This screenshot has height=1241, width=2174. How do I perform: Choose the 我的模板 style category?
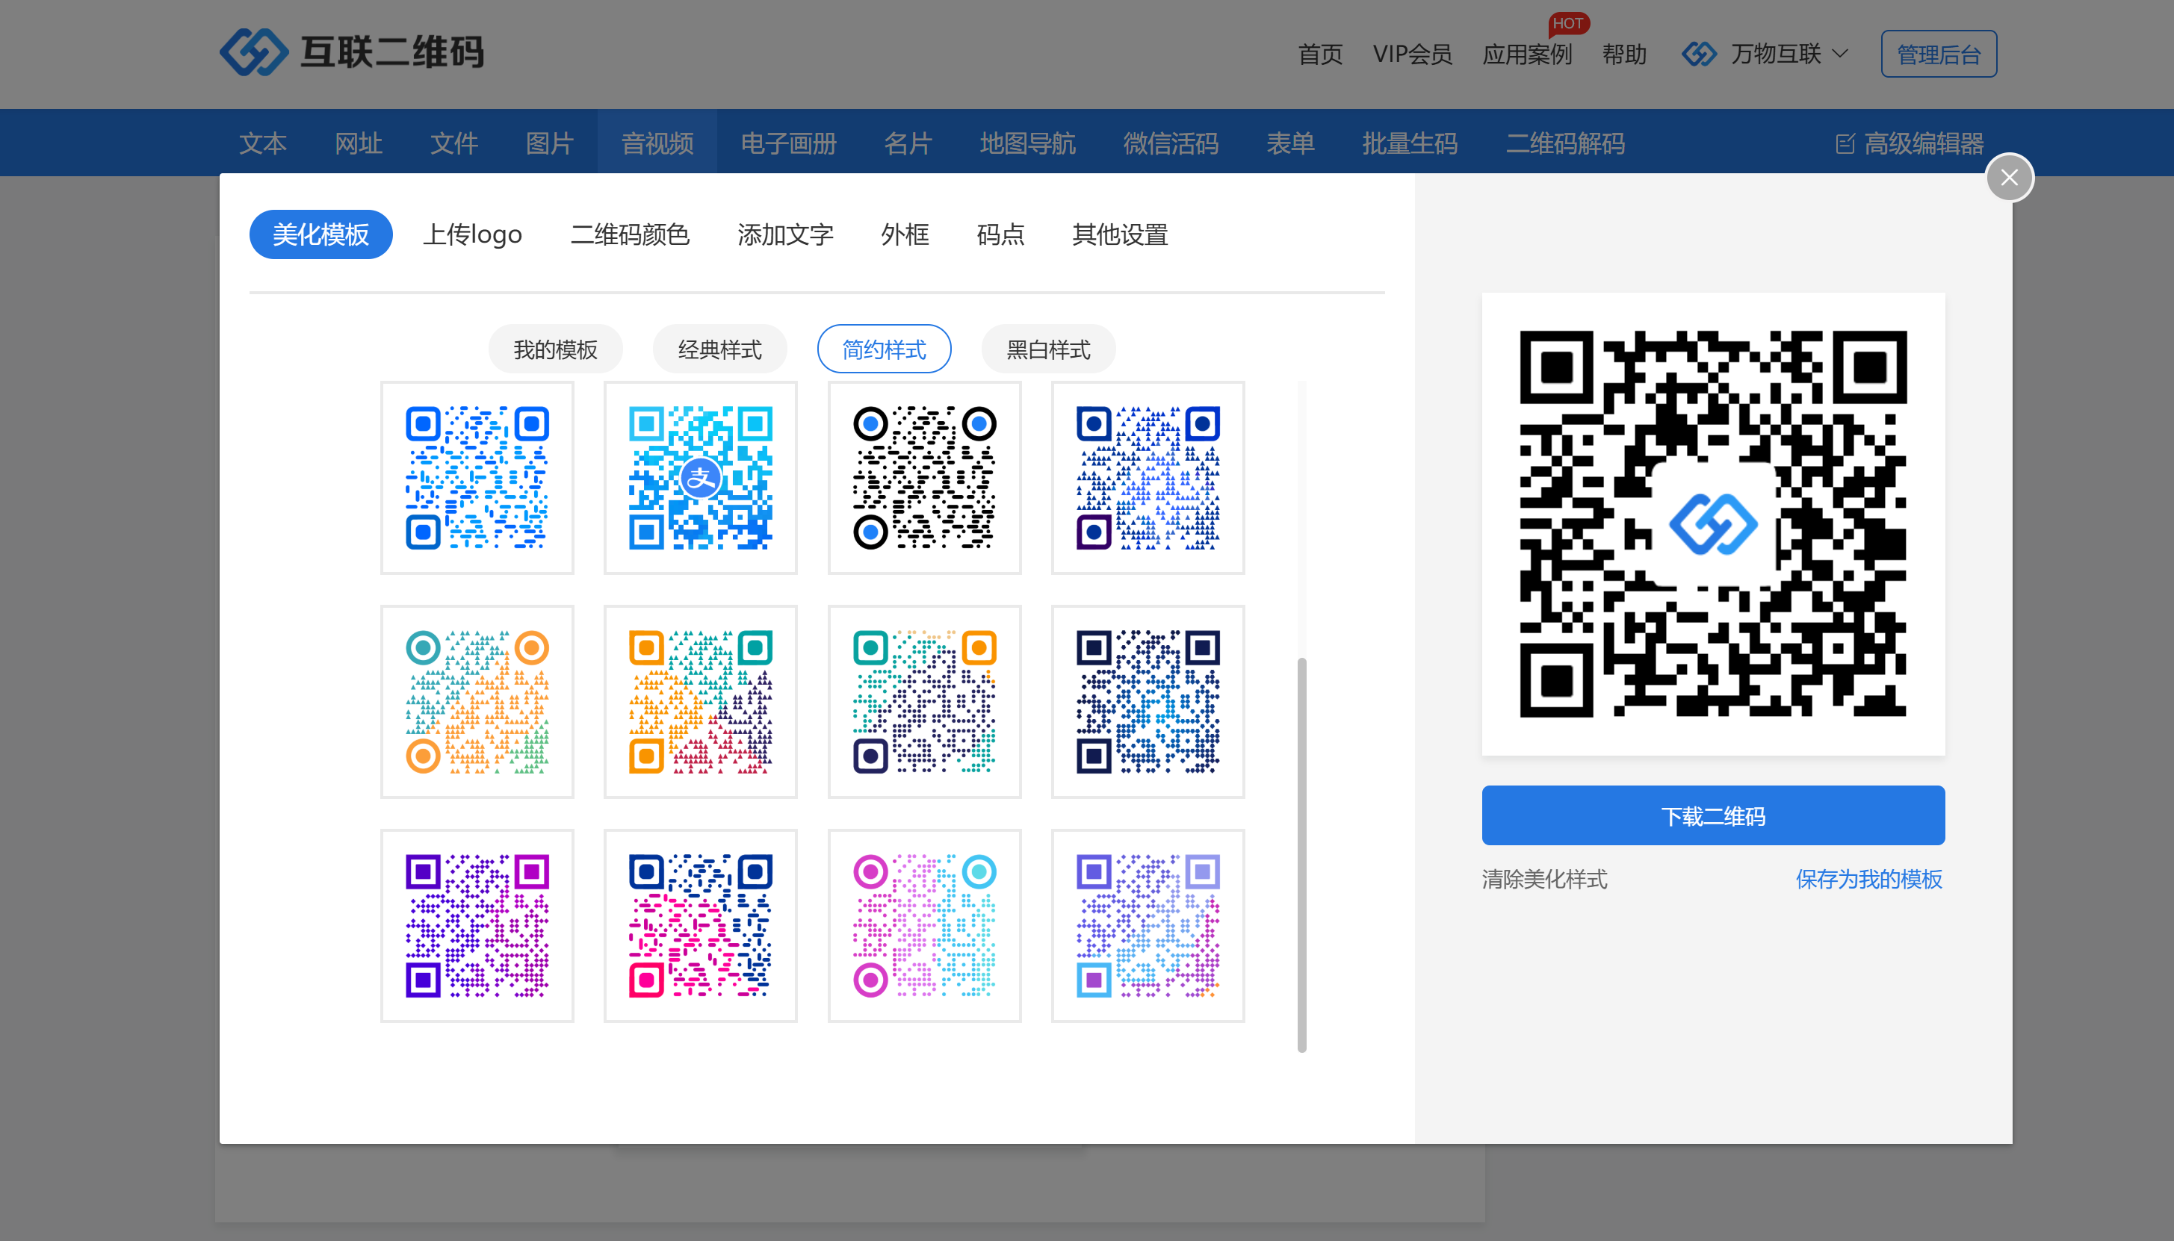coord(555,349)
